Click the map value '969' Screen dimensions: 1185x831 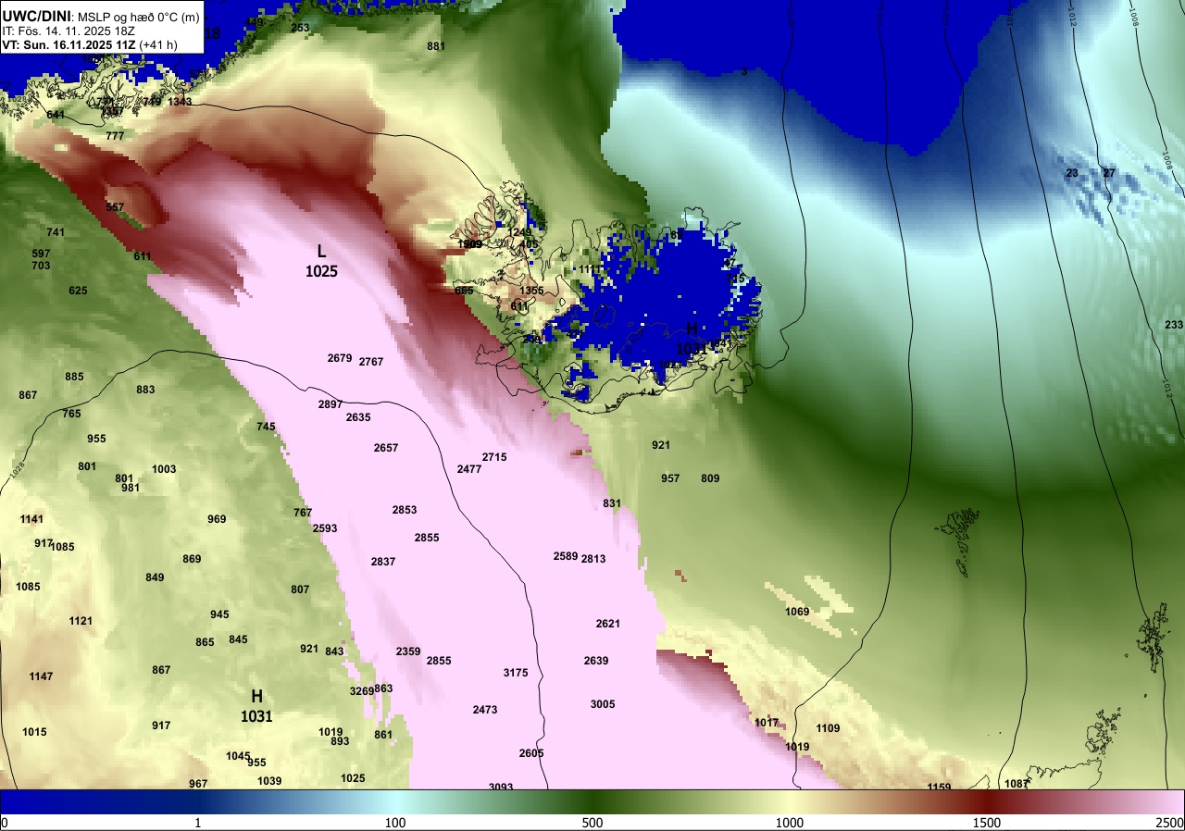[x=217, y=519]
